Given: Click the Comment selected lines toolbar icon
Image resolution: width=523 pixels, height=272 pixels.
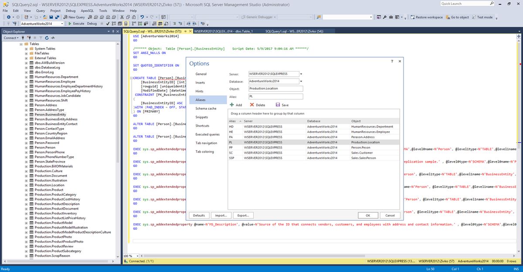Looking at the screenshot, I should pos(174,24).
